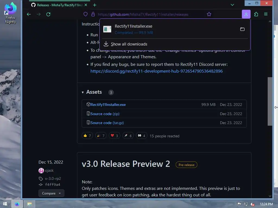Open commit f4ff9a4
Image resolution: width=278 pixels, height=208 pixels.
pyautogui.click(x=53, y=185)
